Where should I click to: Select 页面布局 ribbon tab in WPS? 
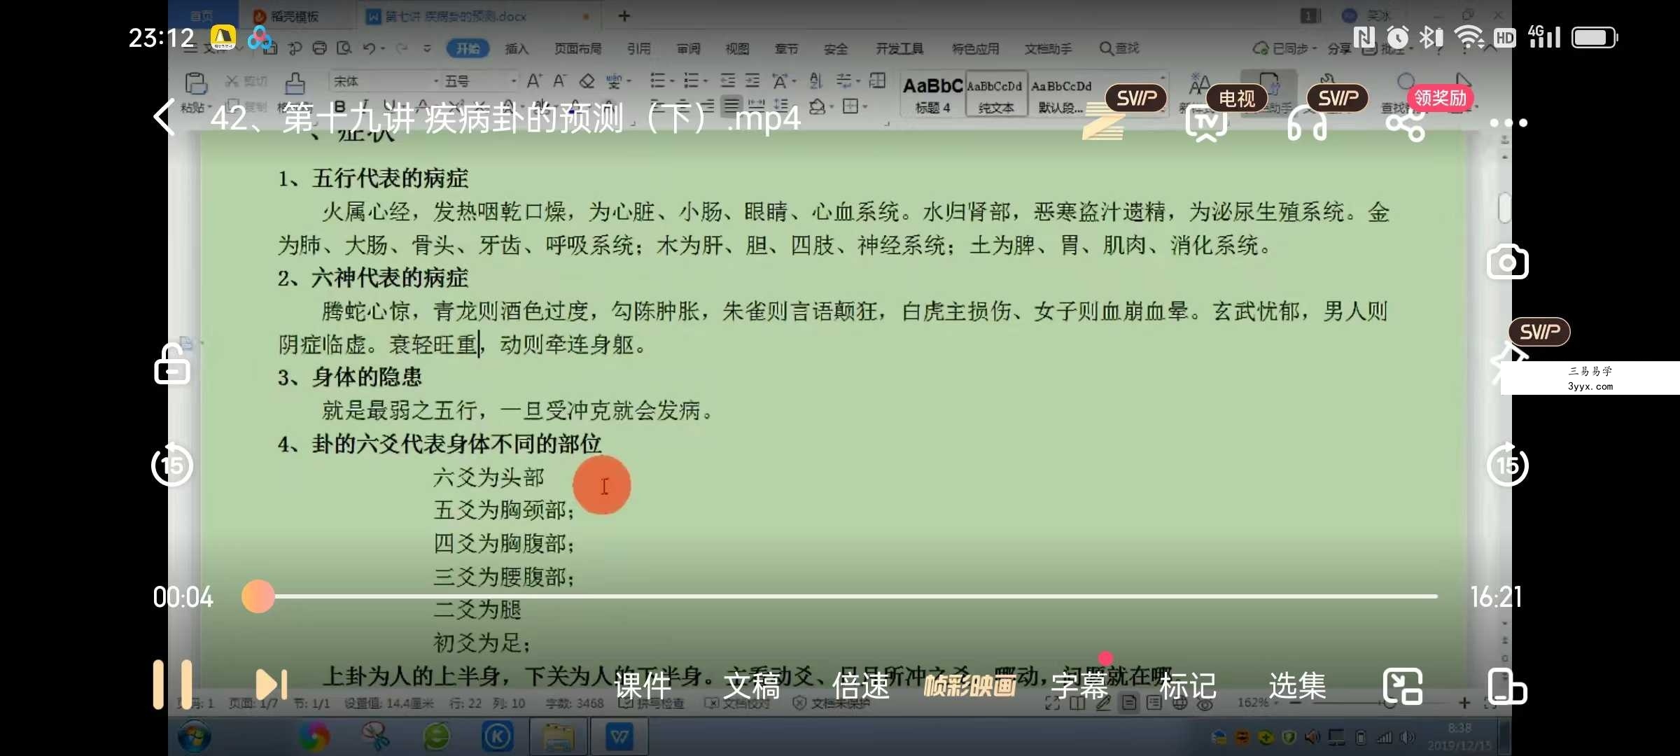click(x=577, y=48)
